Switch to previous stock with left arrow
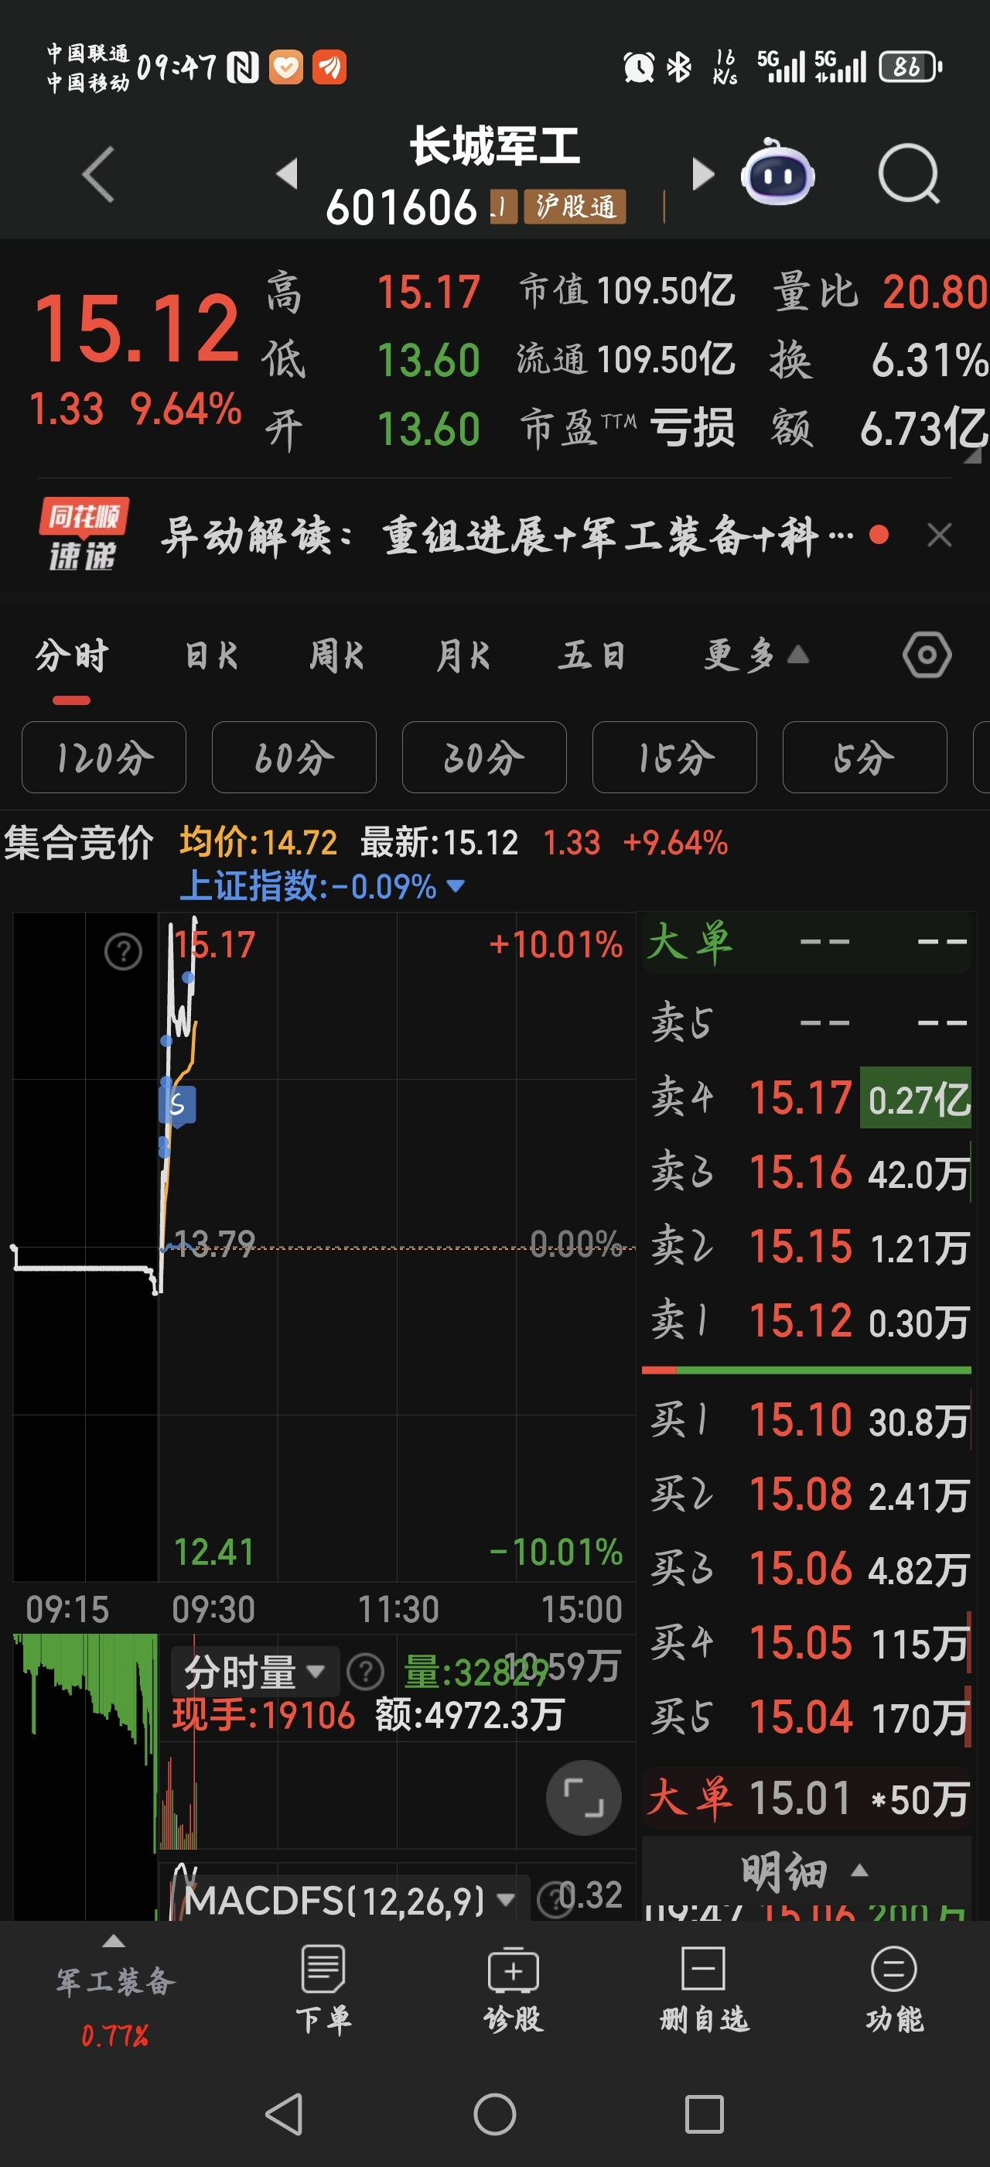The image size is (990, 2167). tap(287, 173)
